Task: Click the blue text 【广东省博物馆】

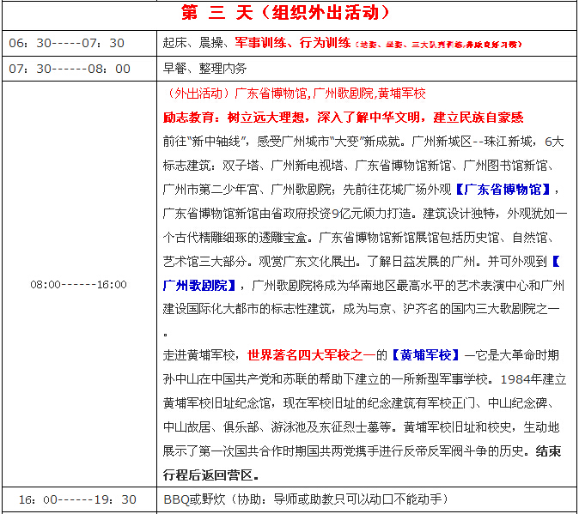Action: click(x=503, y=190)
